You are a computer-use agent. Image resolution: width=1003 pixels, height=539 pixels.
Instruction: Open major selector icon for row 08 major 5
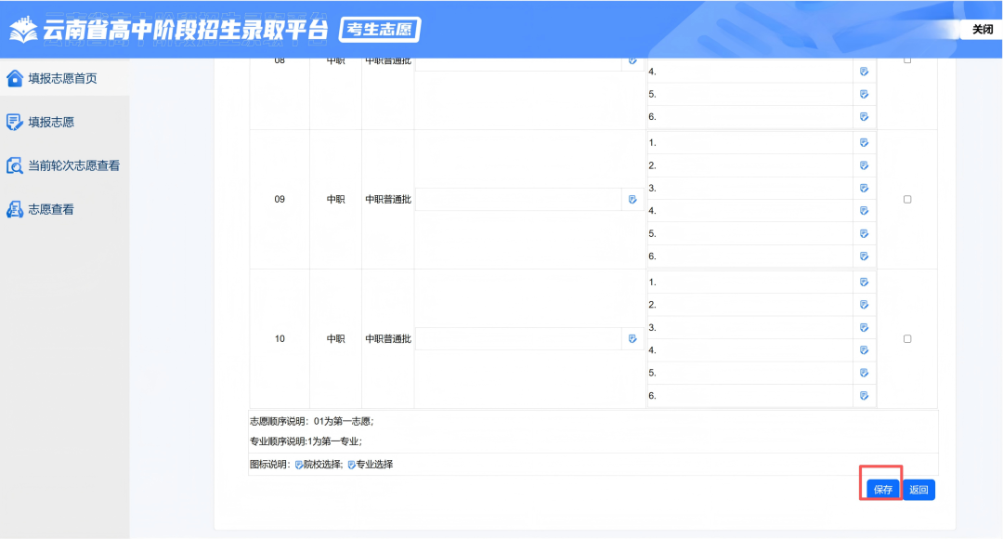click(x=865, y=94)
